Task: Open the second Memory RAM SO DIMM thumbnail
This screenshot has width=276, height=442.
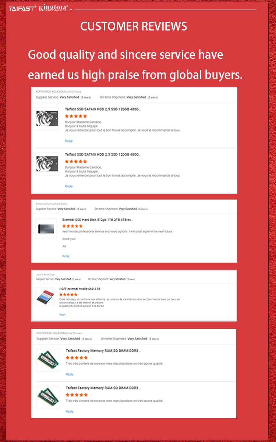Action: click(48, 397)
